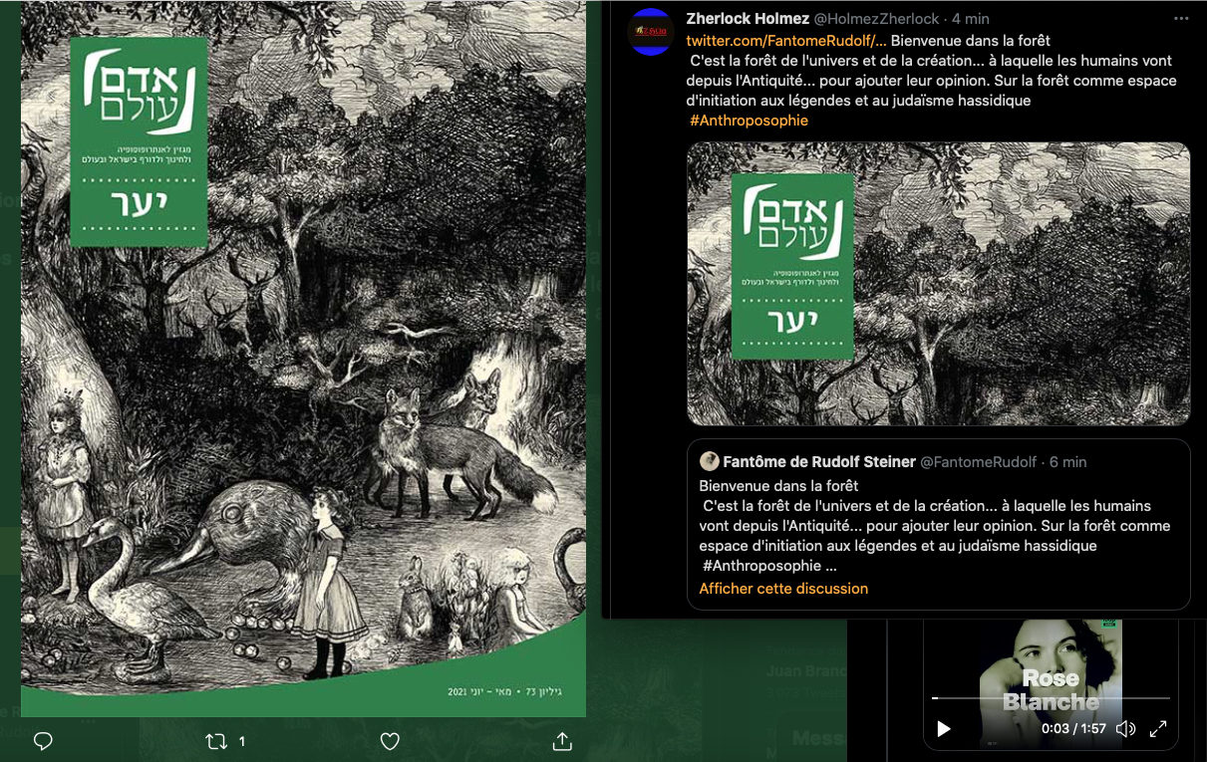Expand the video to fullscreen
Image resolution: width=1207 pixels, height=762 pixels.
point(1158,729)
